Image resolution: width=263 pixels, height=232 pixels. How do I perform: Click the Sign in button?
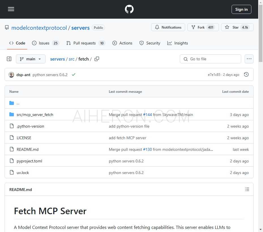pyautogui.click(x=241, y=9)
